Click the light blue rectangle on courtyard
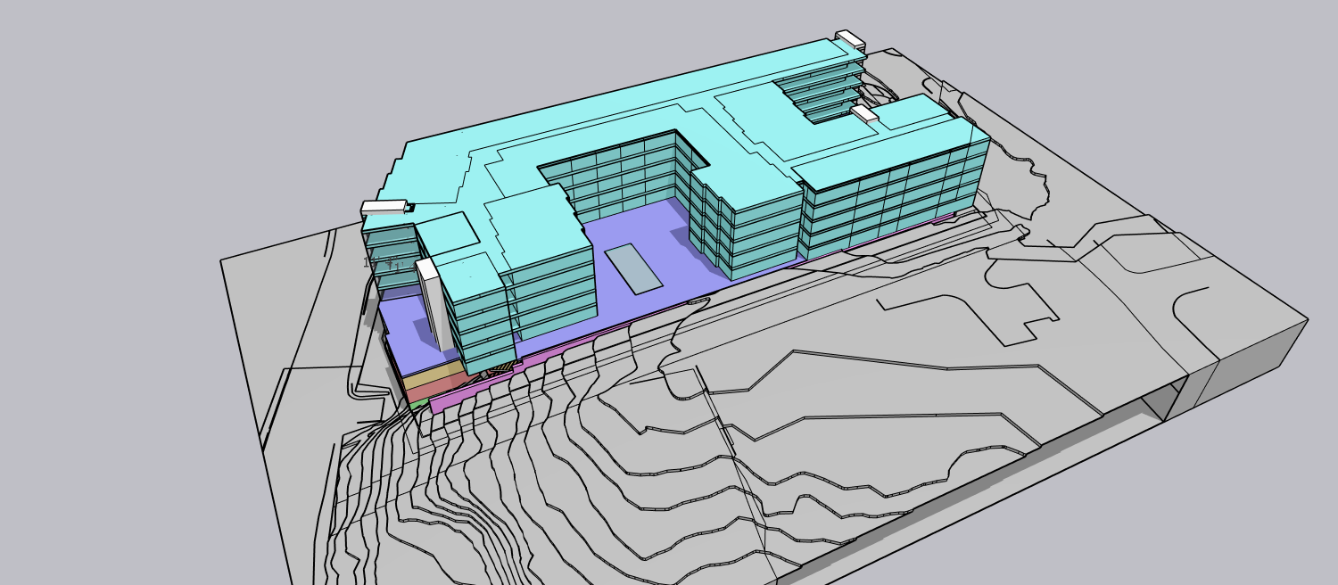Image resolution: width=1338 pixels, height=585 pixels. pos(634,269)
